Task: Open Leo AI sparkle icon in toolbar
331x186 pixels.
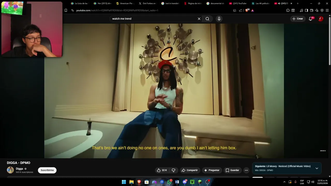Action: point(317,10)
